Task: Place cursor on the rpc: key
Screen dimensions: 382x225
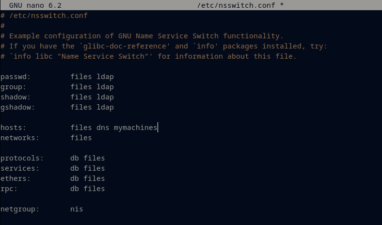Action: pos(9,189)
